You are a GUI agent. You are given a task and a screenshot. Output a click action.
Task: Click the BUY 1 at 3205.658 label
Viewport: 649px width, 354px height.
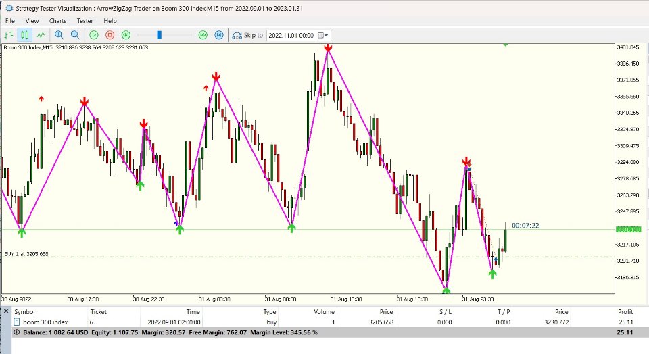tap(26, 254)
